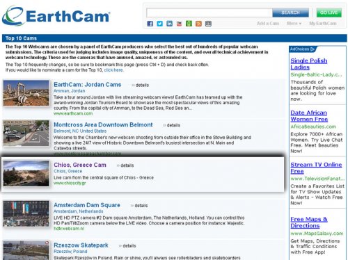The height and width of the screenshot is (260, 348).
Task: Open the RSS feed icon
Action: coord(198,24)
